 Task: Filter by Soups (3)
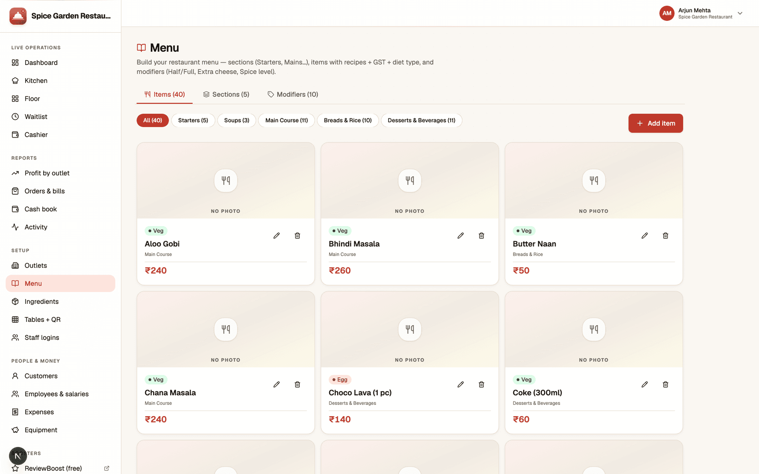click(x=237, y=120)
